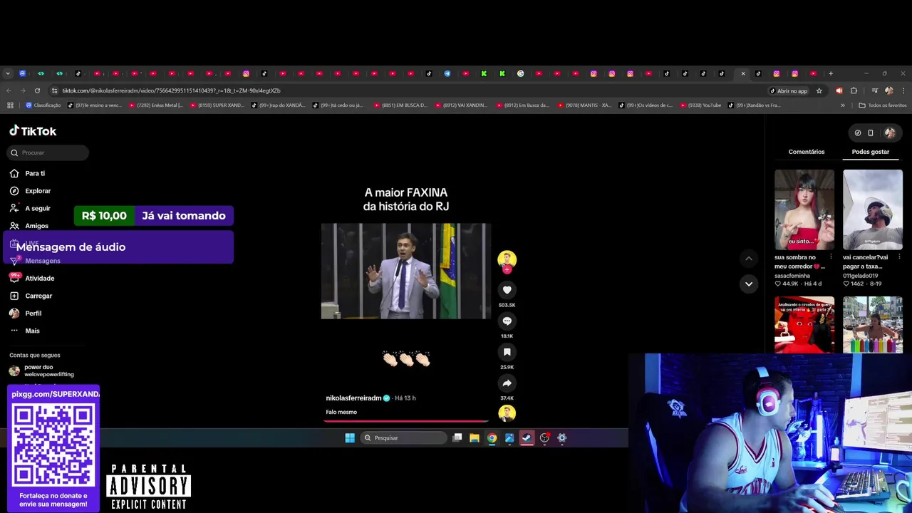Expand the Mais options menu
912x513 pixels.
(x=32, y=331)
